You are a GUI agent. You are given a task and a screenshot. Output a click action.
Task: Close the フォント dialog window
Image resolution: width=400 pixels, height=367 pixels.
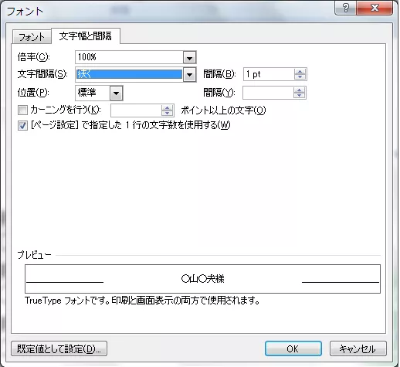(x=375, y=8)
